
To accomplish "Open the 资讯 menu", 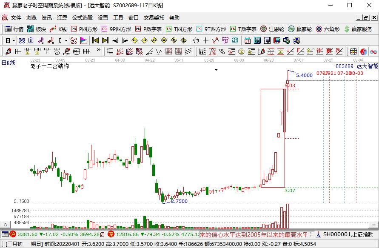I will (x=47, y=17).
